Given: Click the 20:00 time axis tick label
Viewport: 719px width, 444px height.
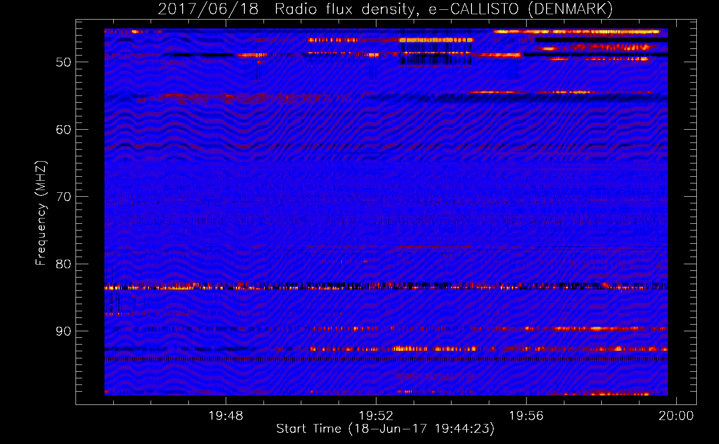Looking at the screenshot, I should pos(676,416).
